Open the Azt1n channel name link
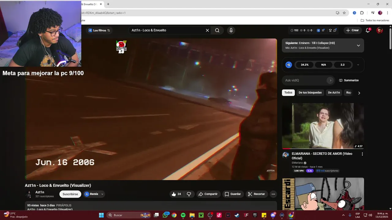 pos(40,192)
